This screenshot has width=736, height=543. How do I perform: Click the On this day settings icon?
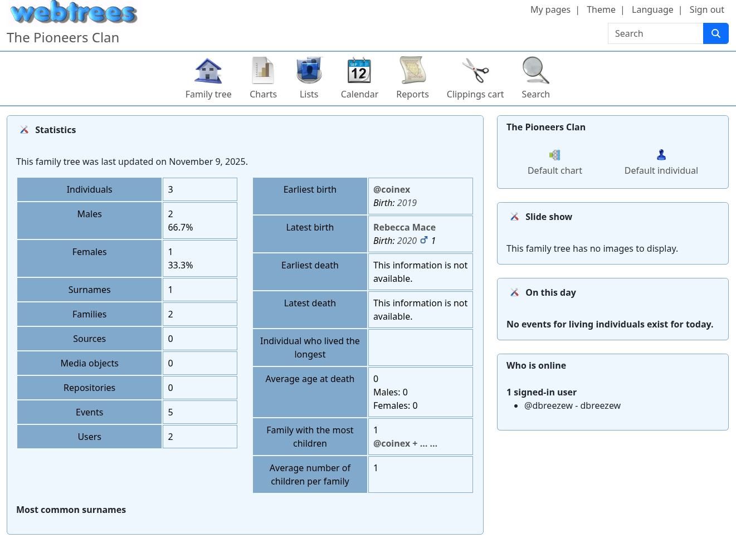[515, 292]
